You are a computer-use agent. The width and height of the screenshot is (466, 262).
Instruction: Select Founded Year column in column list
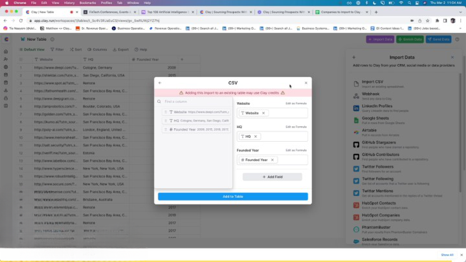(197, 129)
